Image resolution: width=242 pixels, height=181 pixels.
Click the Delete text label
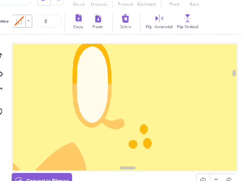[126, 27]
